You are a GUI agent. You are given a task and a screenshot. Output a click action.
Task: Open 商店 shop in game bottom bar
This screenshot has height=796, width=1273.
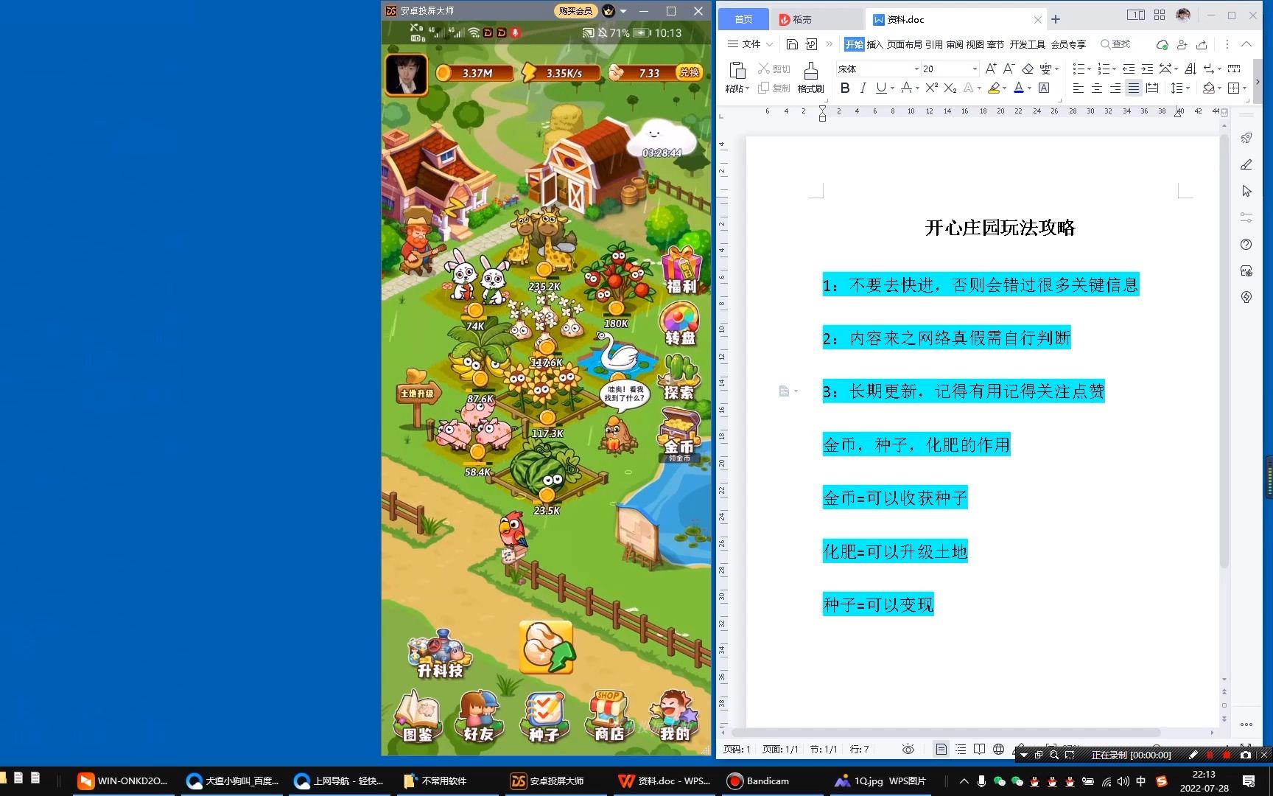(609, 716)
